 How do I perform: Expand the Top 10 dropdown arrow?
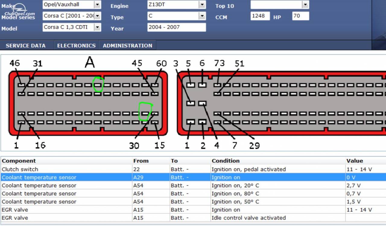click(305, 5)
